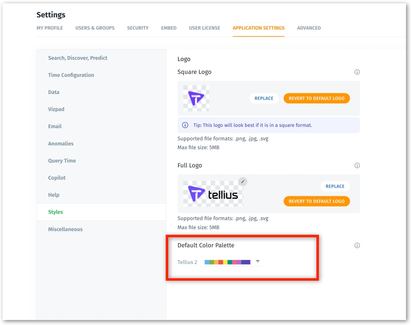Revert Full Logo to default logo
Screen dimensions: 411x325
pos(316,201)
